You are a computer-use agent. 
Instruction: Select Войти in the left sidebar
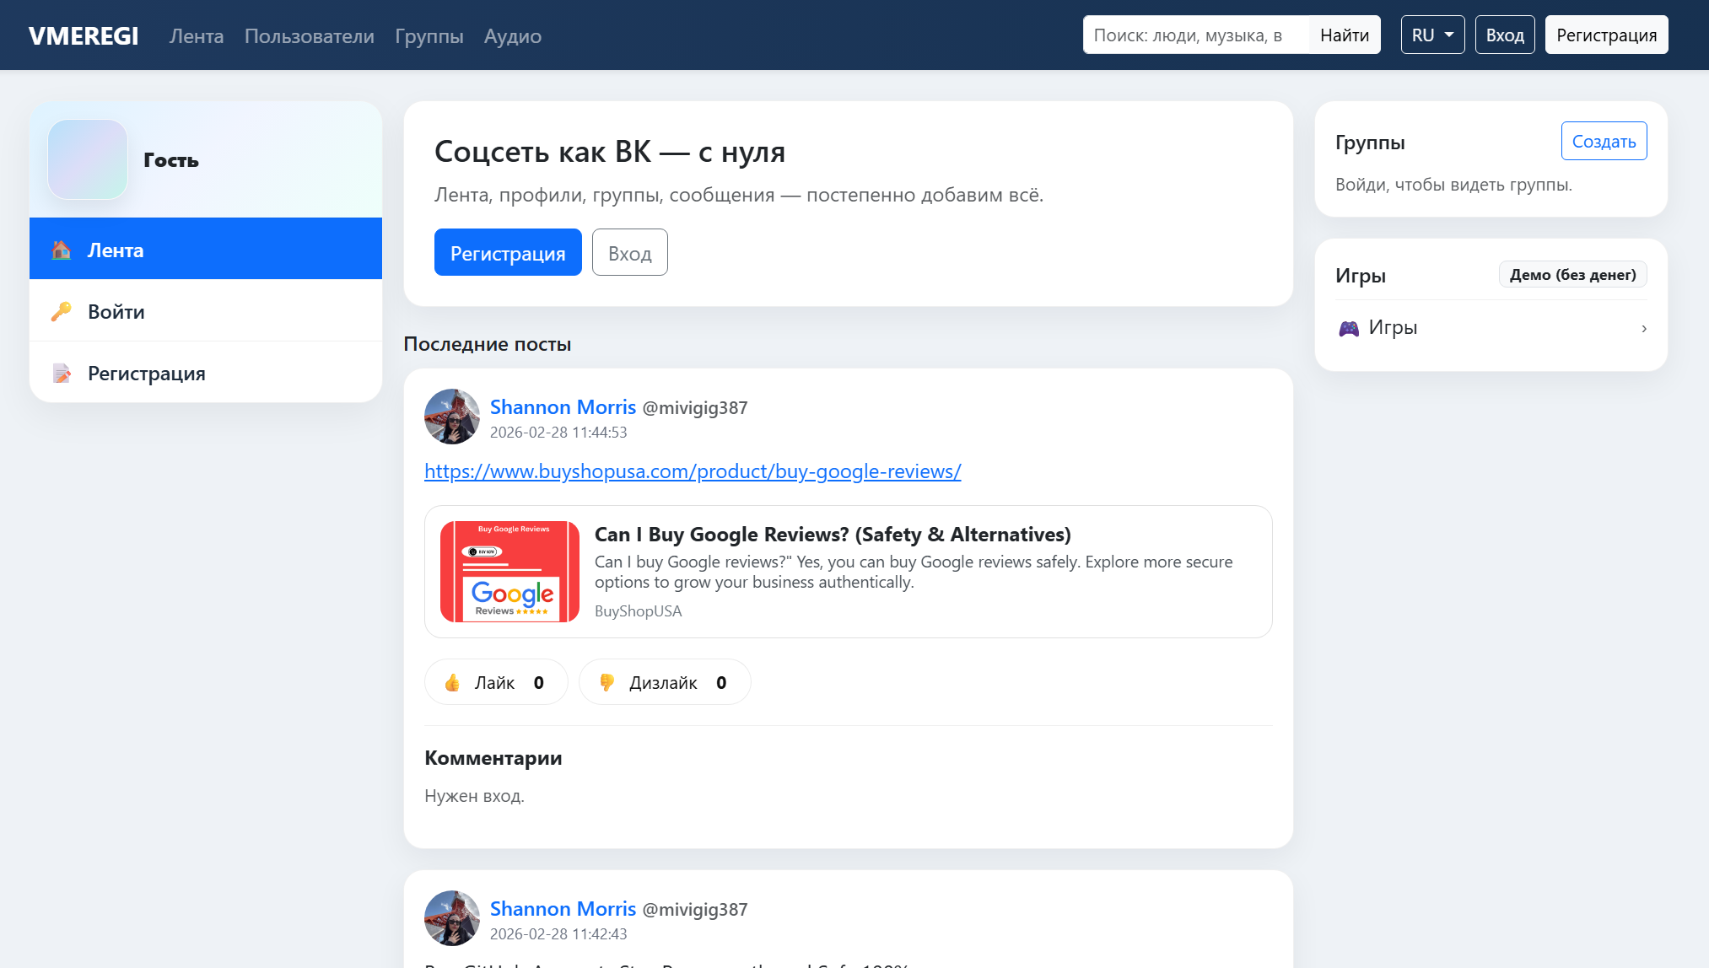click(x=206, y=310)
